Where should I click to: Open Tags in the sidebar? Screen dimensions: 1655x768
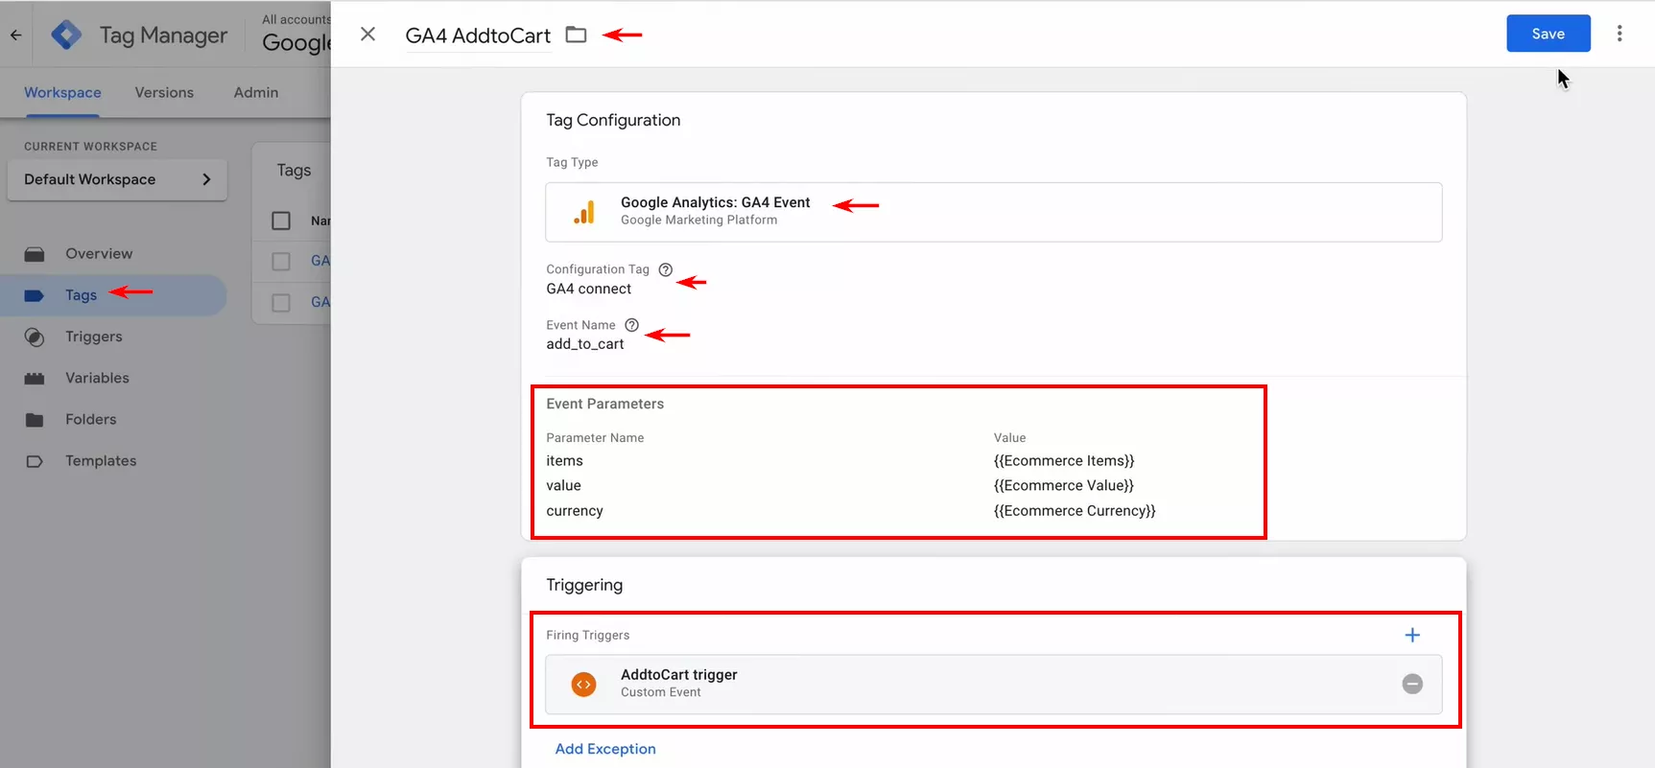click(81, 295)
